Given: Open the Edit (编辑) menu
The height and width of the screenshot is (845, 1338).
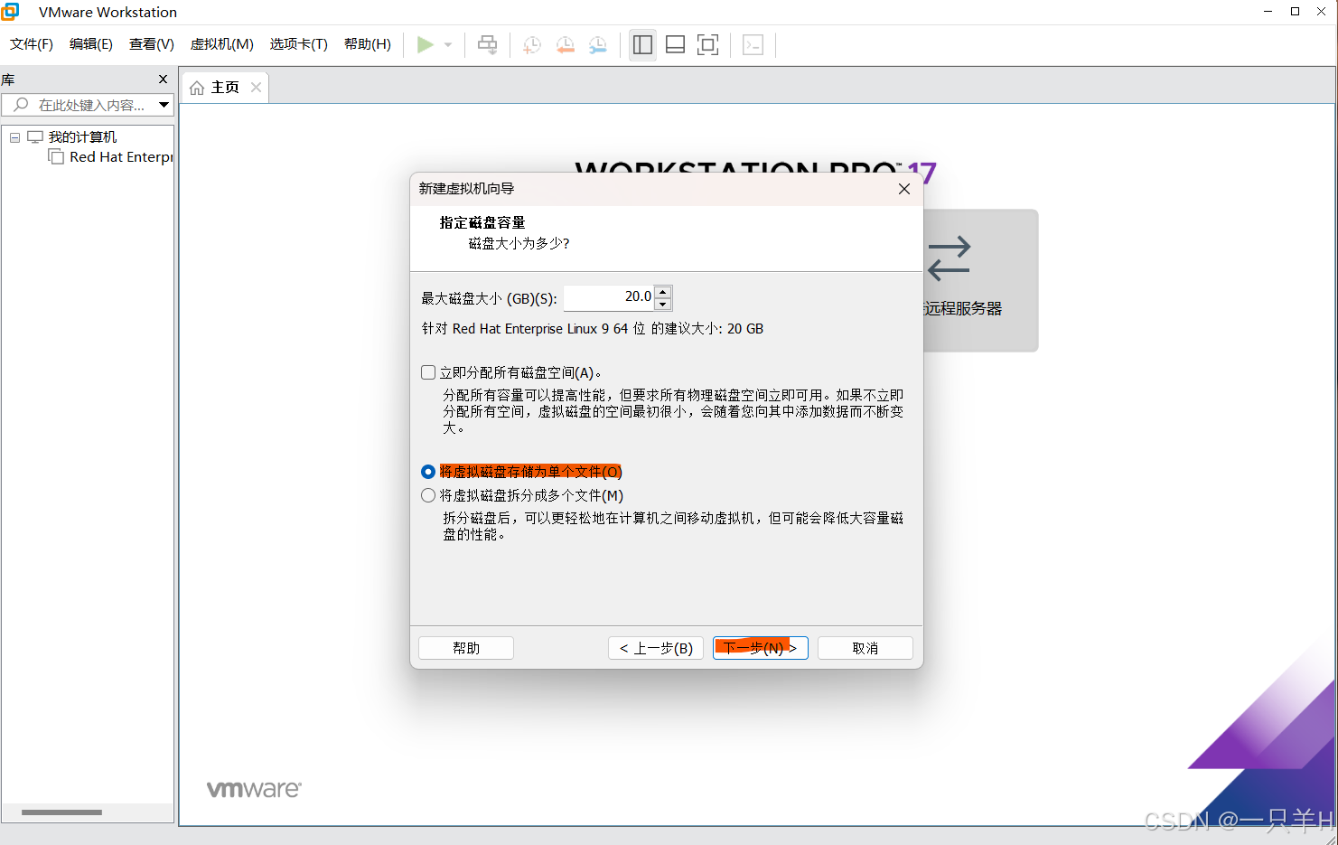Looking at the screenshot, I should pos(91,44).
